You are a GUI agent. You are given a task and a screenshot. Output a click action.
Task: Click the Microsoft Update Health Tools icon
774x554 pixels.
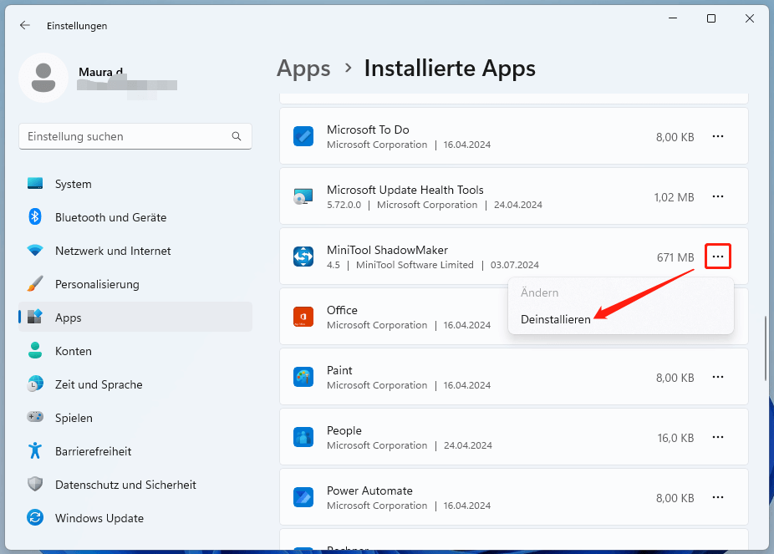coord(303,196)
